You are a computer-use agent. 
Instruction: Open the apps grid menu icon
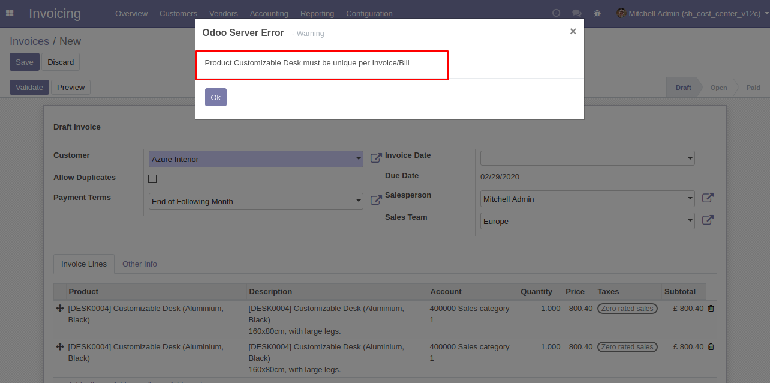pos(10,13)
